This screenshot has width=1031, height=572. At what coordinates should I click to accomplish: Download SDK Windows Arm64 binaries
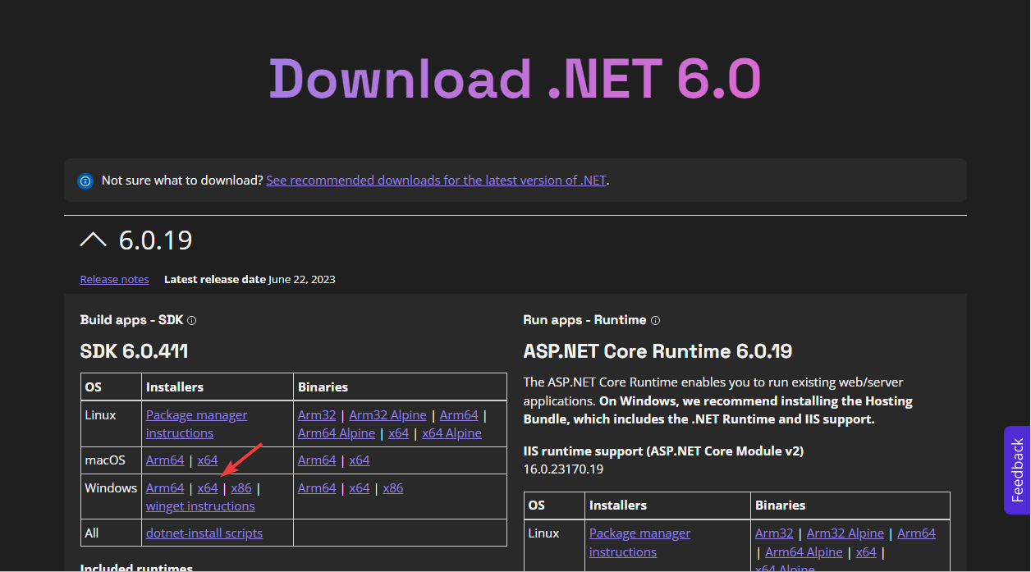point(317,488)
